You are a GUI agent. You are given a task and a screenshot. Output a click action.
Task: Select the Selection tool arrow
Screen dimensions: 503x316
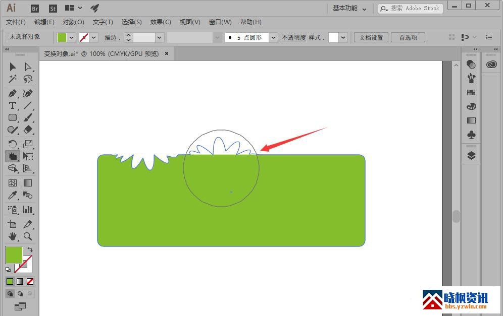click(13, 67)
